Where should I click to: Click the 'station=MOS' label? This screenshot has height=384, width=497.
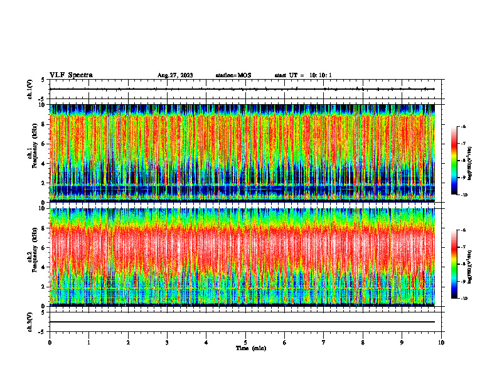(233, 75)
